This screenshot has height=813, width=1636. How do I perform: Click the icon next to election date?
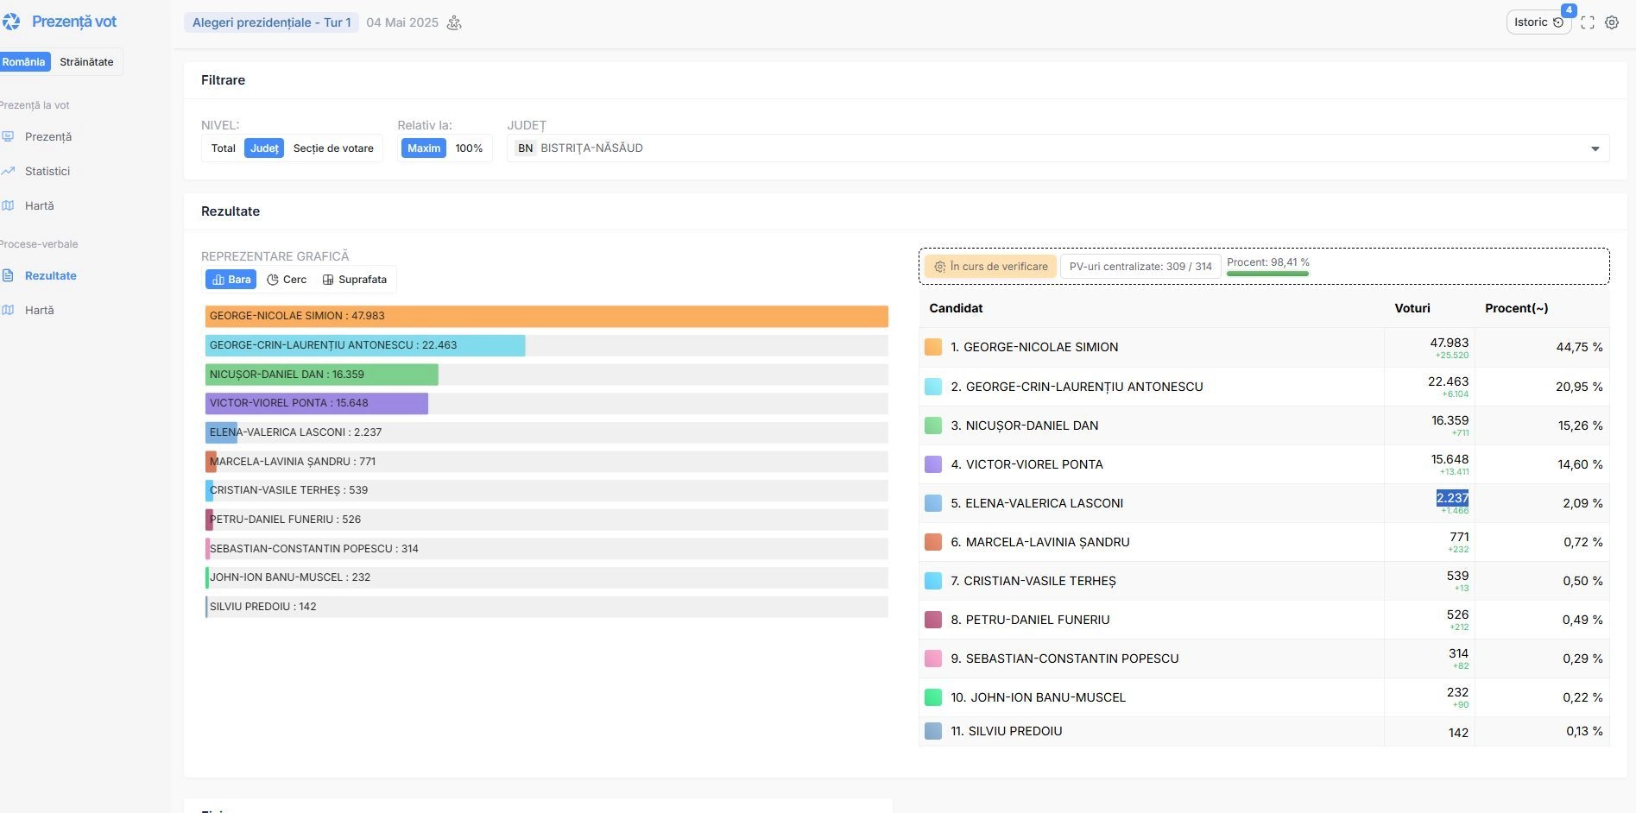[454, 22]
